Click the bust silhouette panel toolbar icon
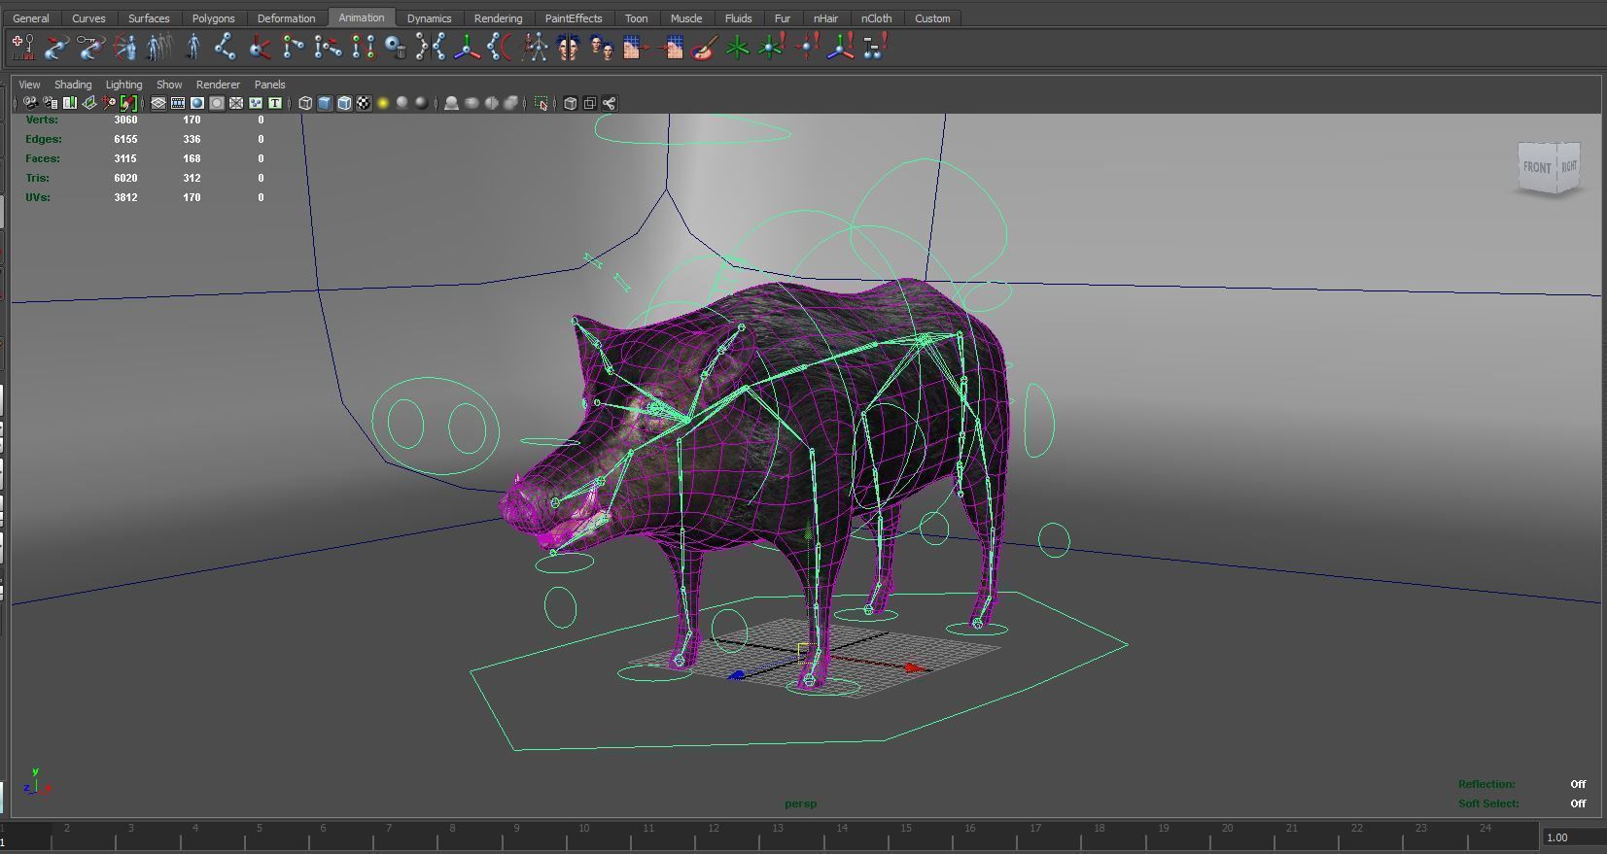 click(x=451, y=103)
